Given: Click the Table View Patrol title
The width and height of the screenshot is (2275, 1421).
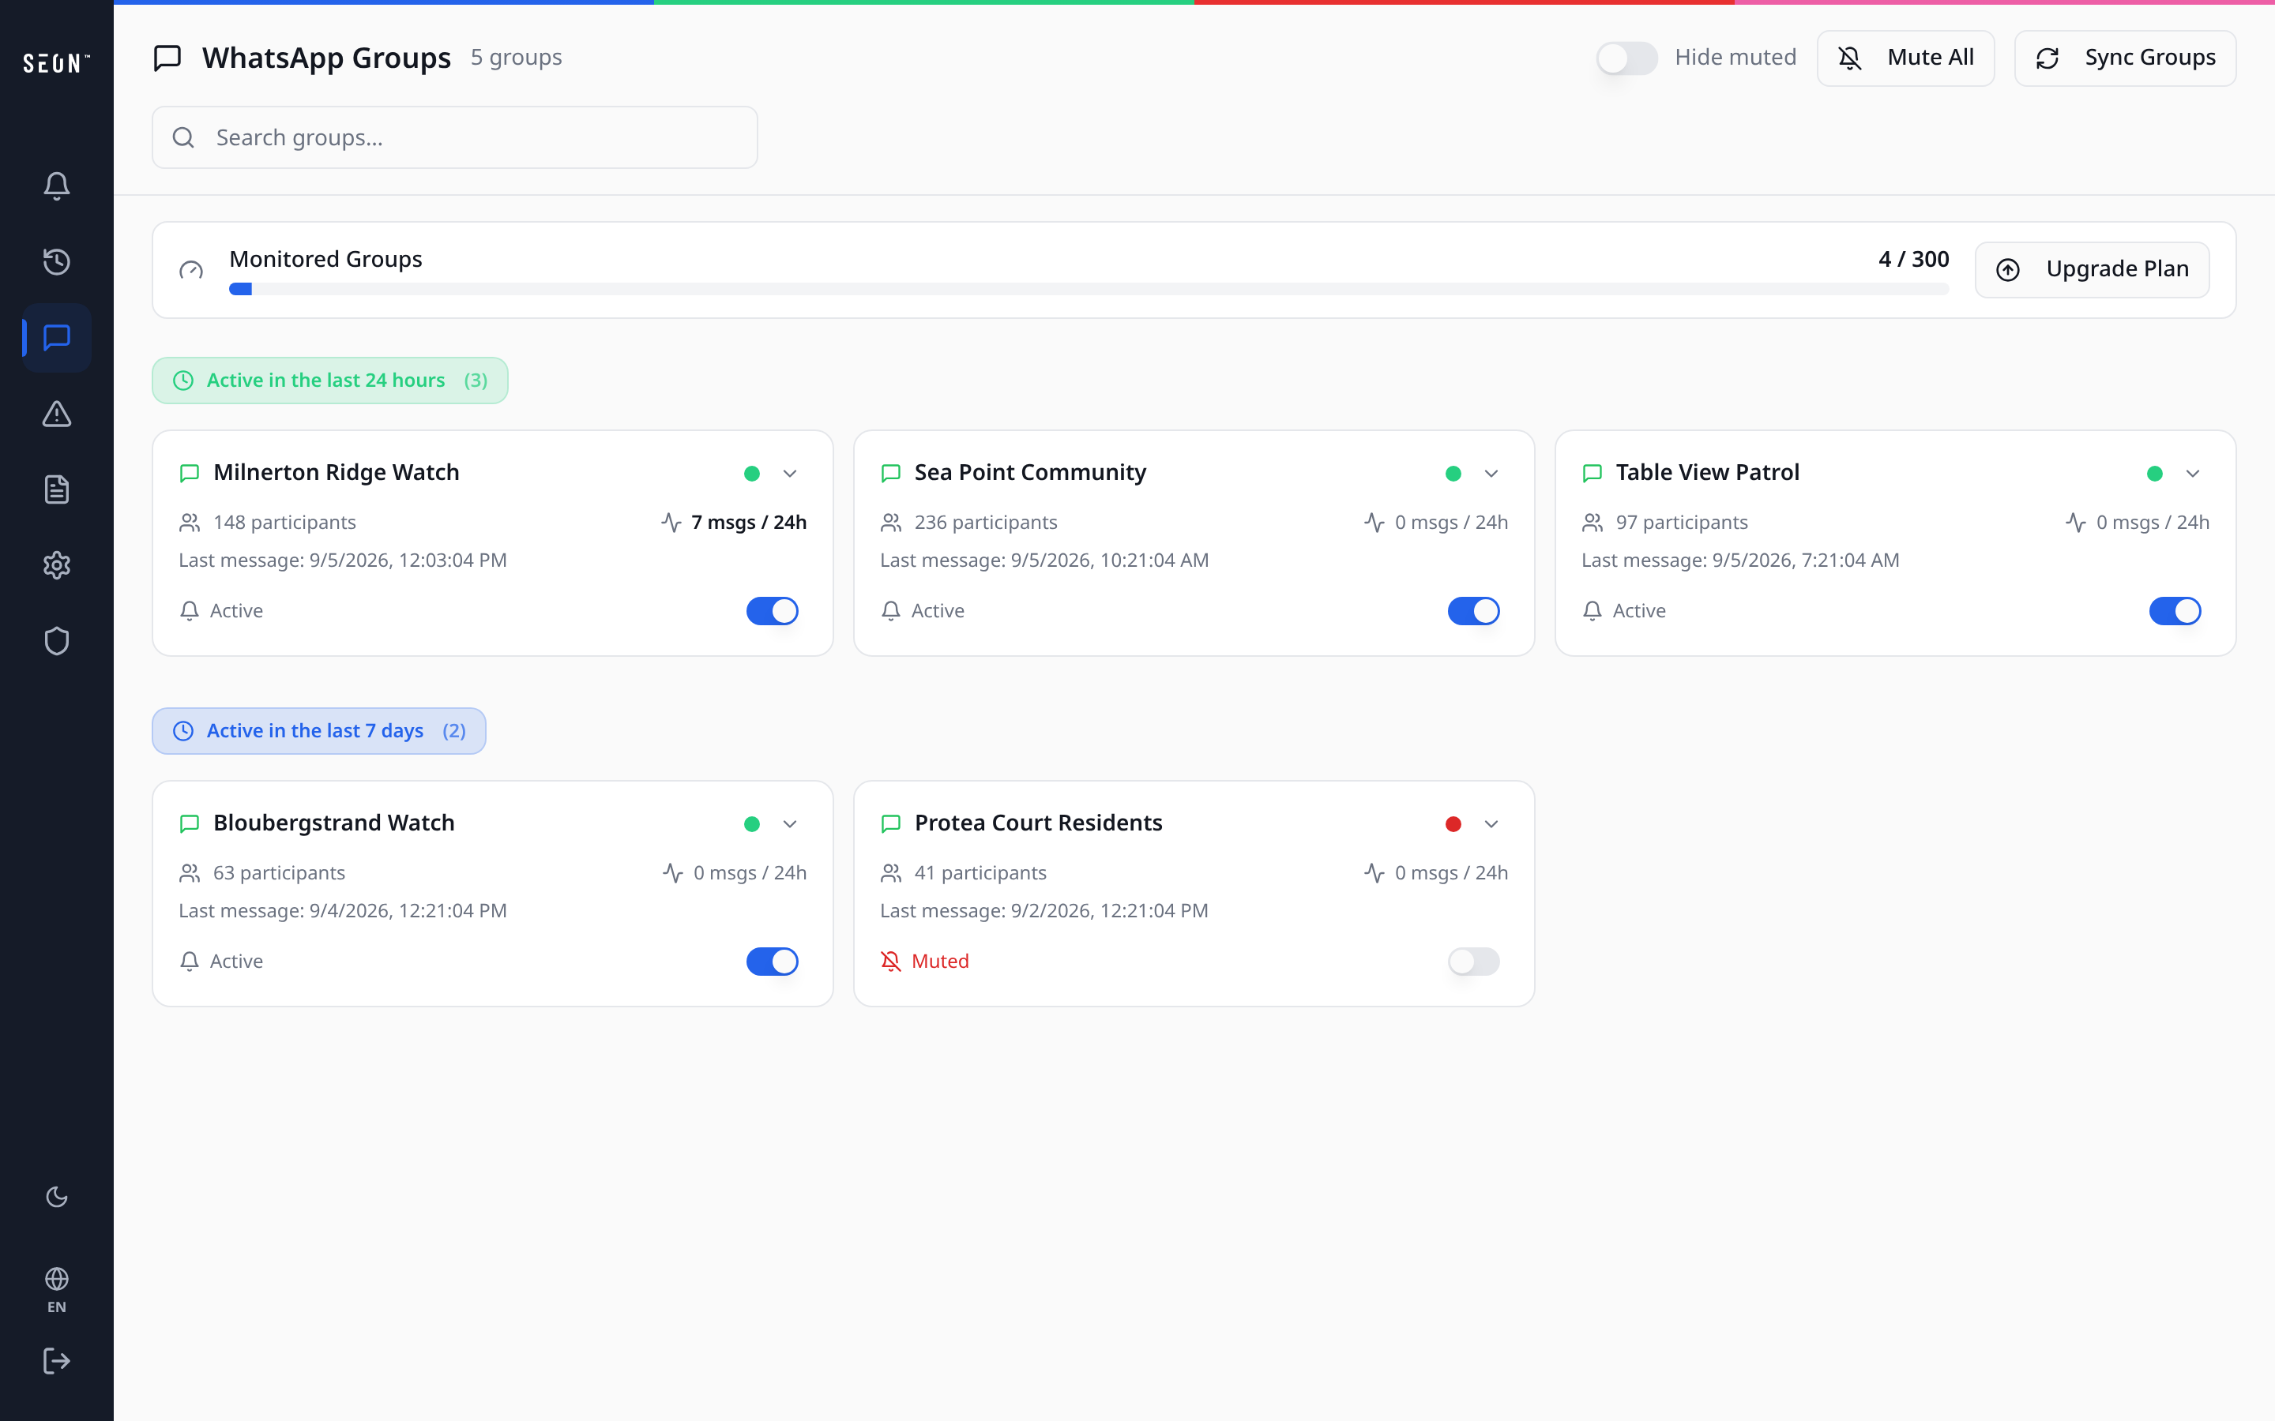Looking at the screenshot, I should tap(1707, 473).
